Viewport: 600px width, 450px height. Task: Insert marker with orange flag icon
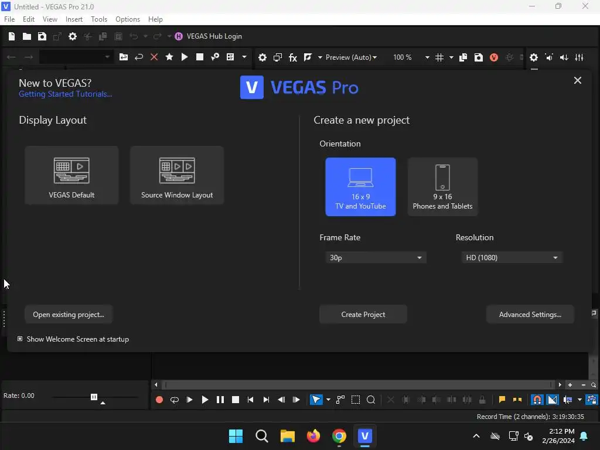[x=502, y=400]
